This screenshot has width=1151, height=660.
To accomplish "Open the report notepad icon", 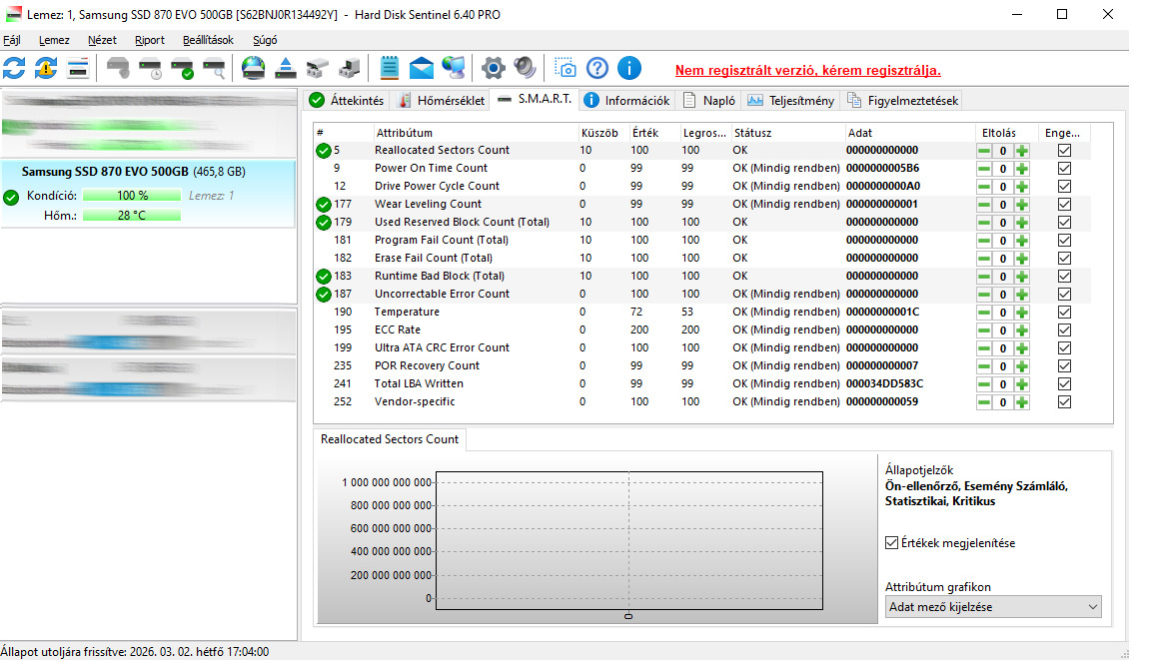I will tap(389, 68).
